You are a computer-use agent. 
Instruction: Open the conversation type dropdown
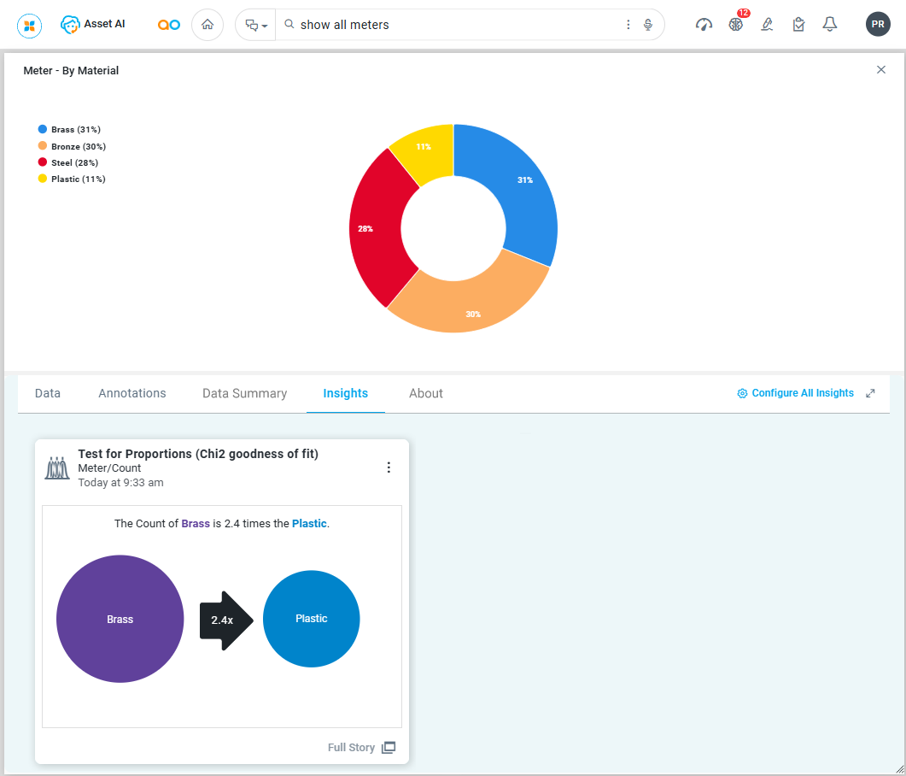[256, 25]
